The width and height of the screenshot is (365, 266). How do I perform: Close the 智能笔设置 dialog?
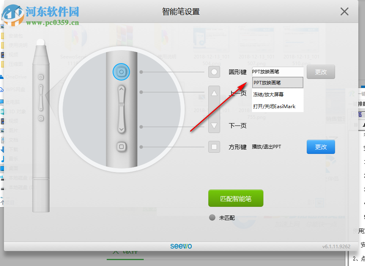pos(344,11)
